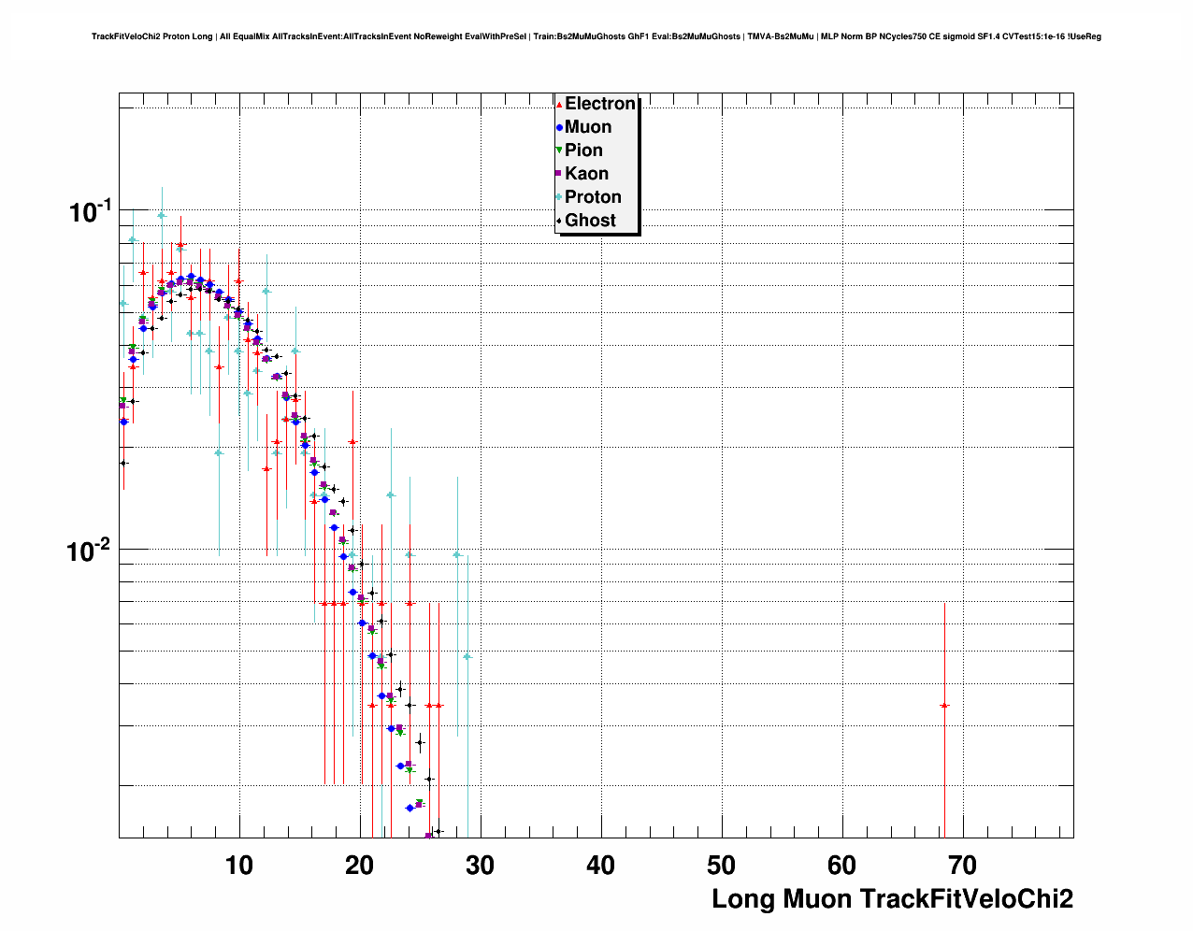Click the blue Muon circle marker in legend
The image size is (1193, 931).
click(559, 127)
